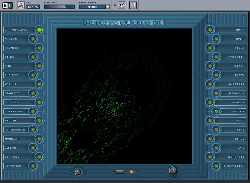
Task: Click the Audio Out level meter
Action: [x=59, y=7]
